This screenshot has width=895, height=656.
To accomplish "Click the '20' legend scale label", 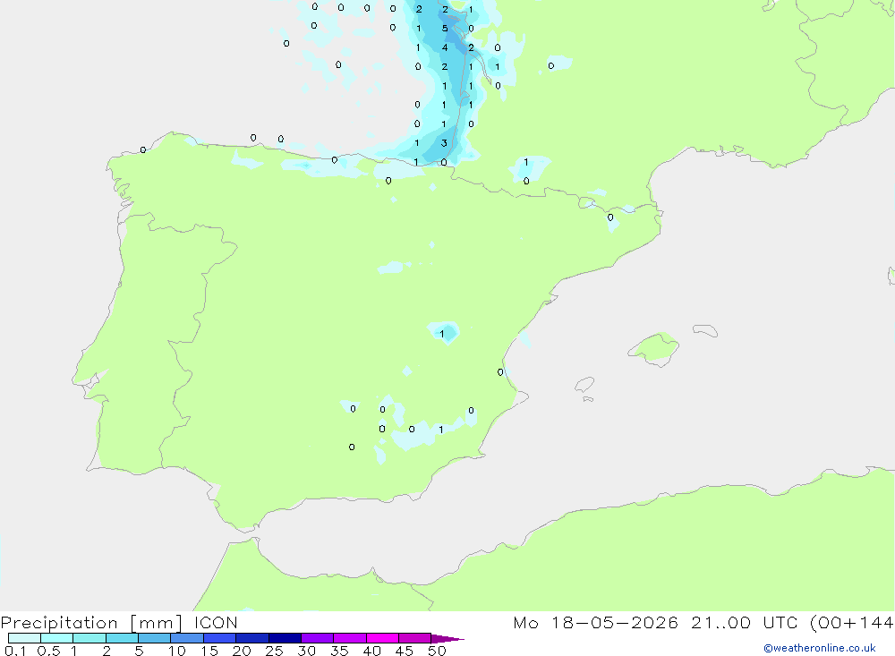I will pyautogui.click(x=242, y=651).
